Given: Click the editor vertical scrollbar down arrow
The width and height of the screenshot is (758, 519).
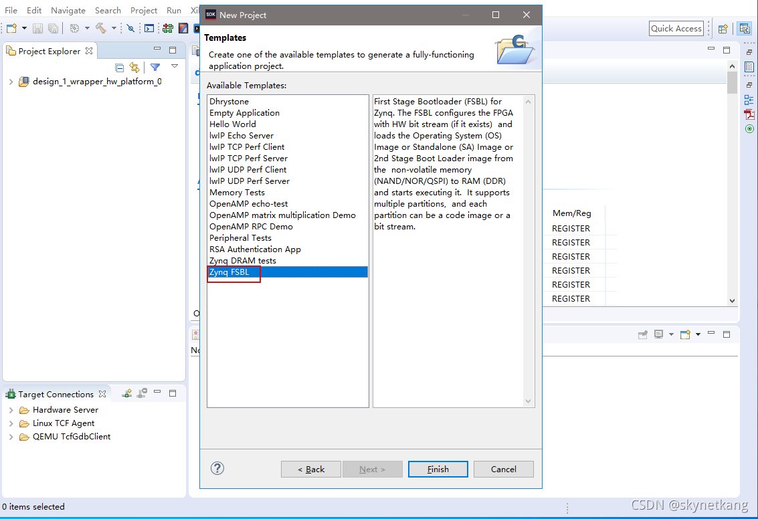Looking at the screenshot, I should click(733, 300).
